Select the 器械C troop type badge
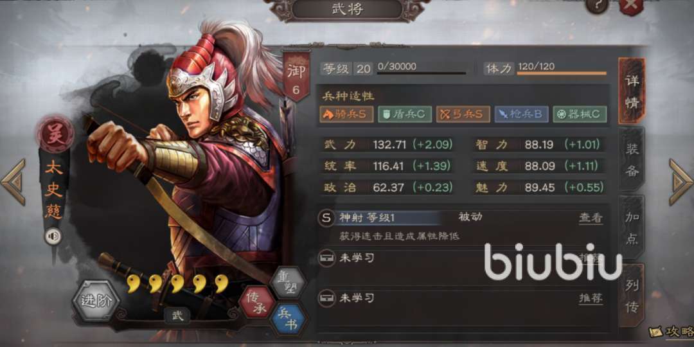 coord(580,114)
